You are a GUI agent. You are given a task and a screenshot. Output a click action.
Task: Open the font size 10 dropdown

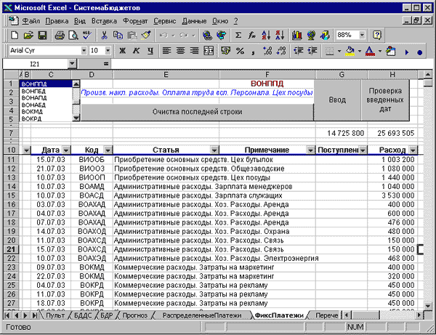coord(108,51)
